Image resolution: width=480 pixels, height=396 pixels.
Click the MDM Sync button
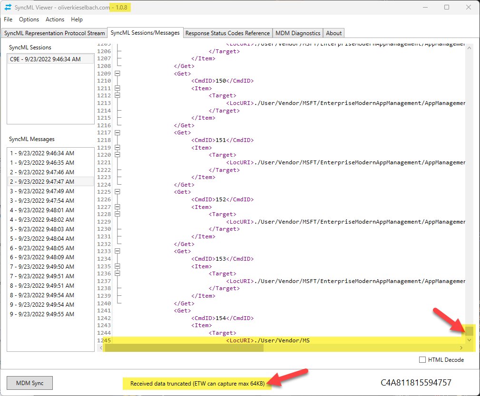29,383
